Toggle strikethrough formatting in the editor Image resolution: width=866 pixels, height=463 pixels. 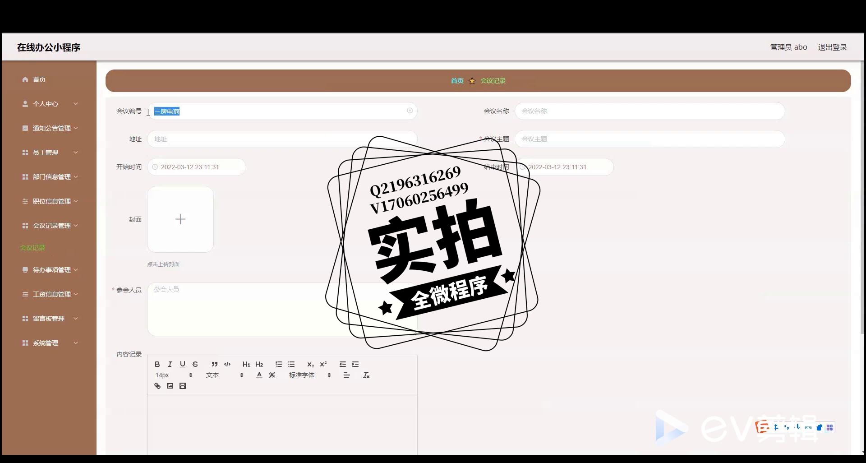(195, 364)
